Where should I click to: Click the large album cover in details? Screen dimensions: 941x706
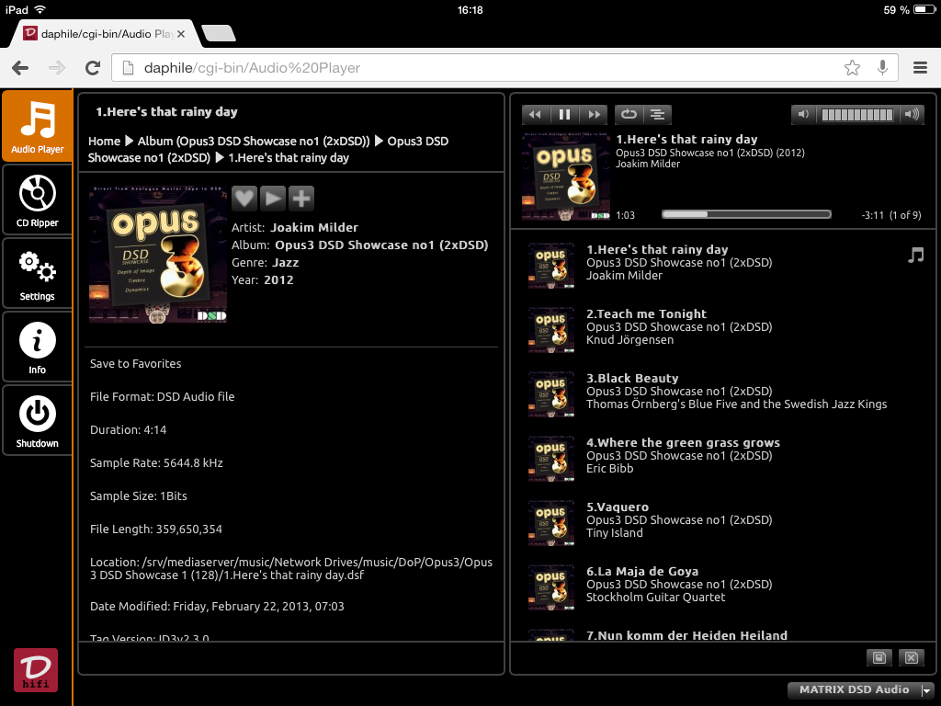point(158,255)
